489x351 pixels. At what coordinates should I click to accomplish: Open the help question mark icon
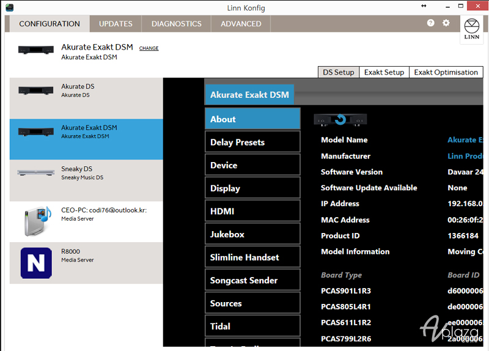point(430,23)
